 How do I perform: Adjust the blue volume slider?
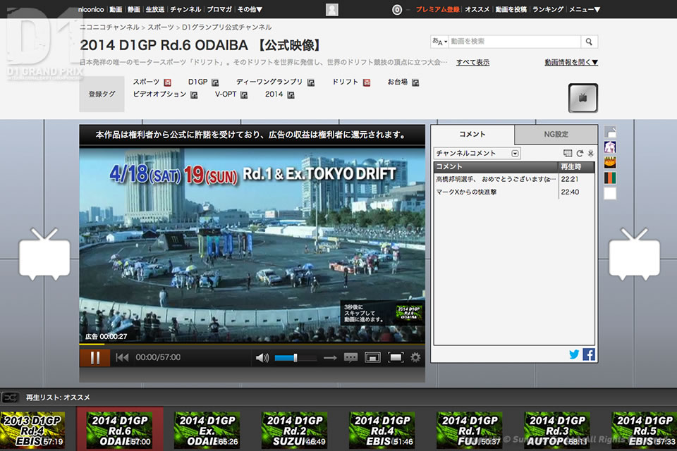295,358
